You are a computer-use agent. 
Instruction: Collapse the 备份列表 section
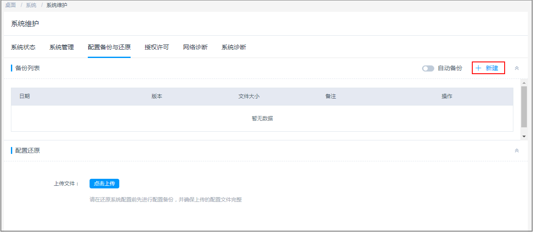coord(517,68)
